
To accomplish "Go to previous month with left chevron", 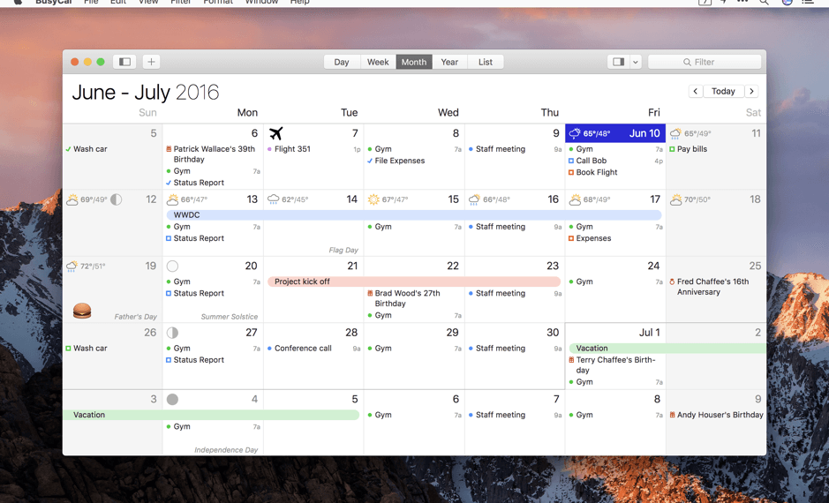I will (696, 91).
